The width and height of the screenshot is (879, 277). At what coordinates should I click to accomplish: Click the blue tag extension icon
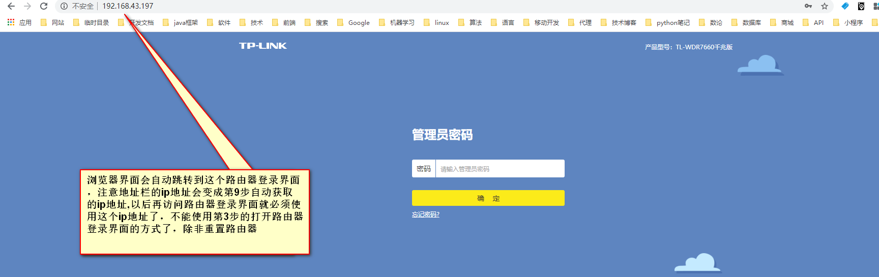[x=845, y=6]
